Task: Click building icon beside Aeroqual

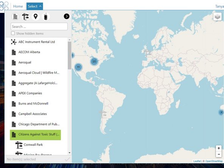Action: click(x=14, y=62)
